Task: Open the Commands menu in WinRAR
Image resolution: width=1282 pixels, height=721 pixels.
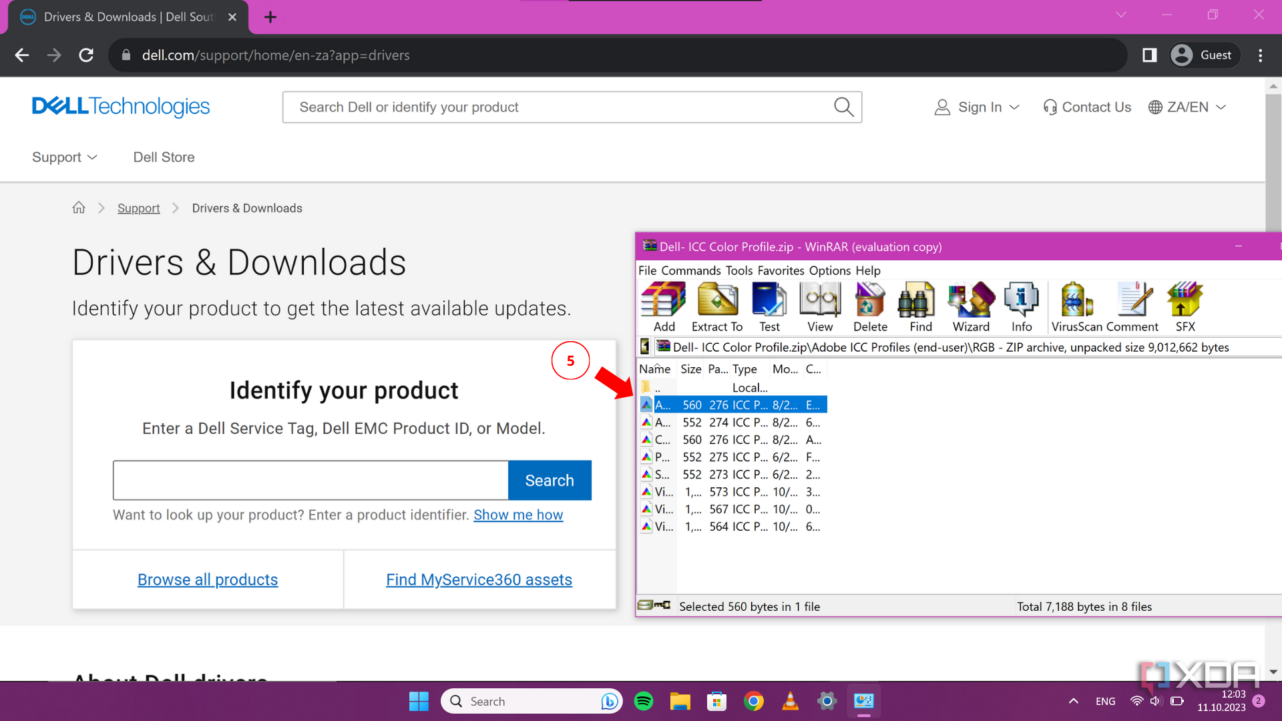Action: (690, 270)
